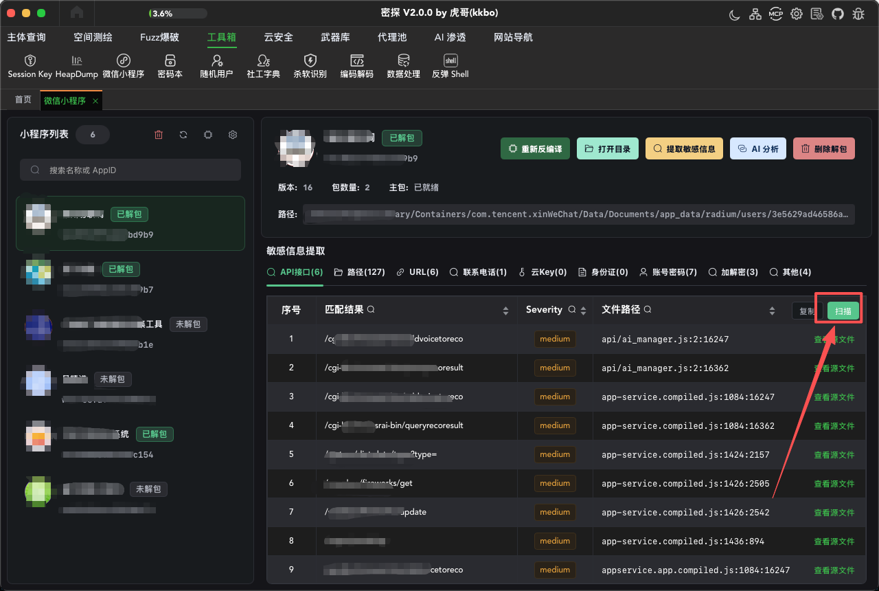Click the home icon in the title bar

tap(77, 13)
